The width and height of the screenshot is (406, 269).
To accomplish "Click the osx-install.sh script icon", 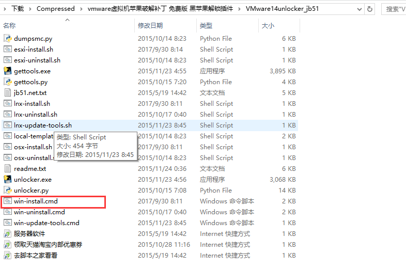I will 8,147.
